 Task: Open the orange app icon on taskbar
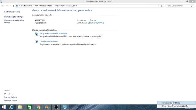pyautogui.click(x=47, y=107)
